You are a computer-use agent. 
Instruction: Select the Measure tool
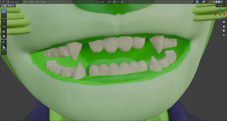click(x=4, y=47)
